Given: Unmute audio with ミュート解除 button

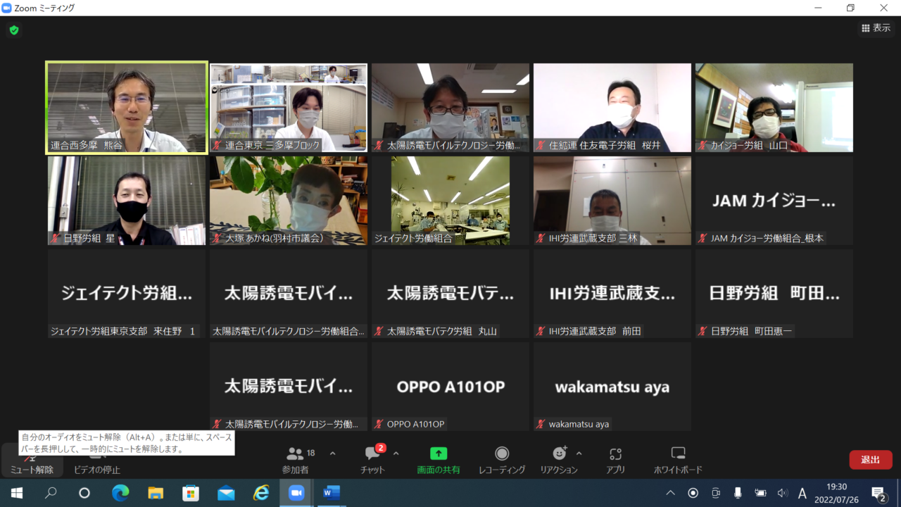Looking at the screenshot, I should tap(31, 461).
